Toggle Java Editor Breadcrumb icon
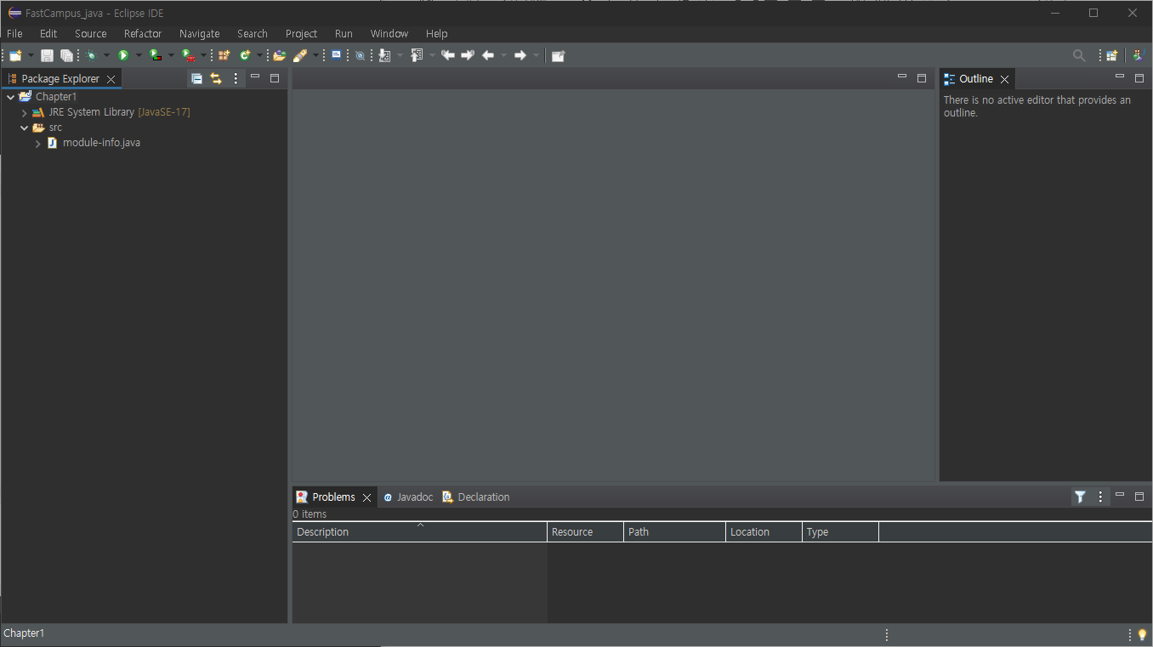The height and width of the screenshot is (647, 1153). pos(337,55)
